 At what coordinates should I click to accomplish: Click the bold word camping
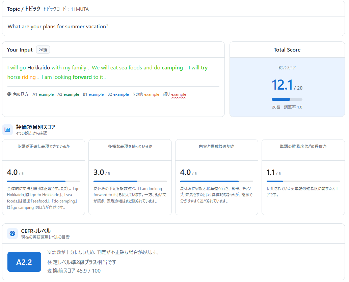[x=172, y=68]
